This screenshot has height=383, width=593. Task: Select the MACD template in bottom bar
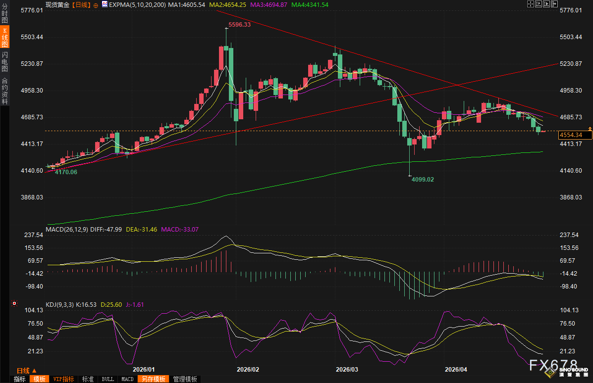coord(127,379)
